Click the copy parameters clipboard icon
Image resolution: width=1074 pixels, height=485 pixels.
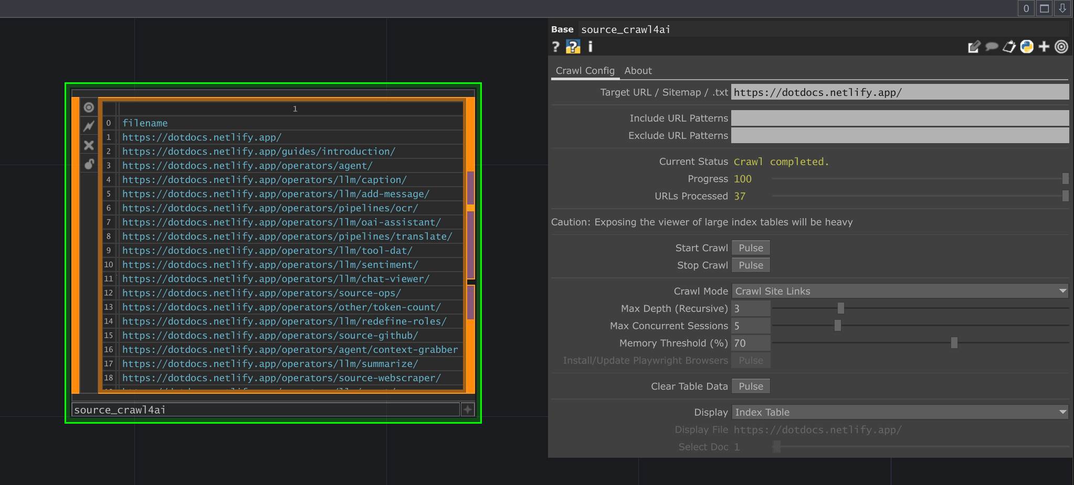click(x=1009, y=47)
